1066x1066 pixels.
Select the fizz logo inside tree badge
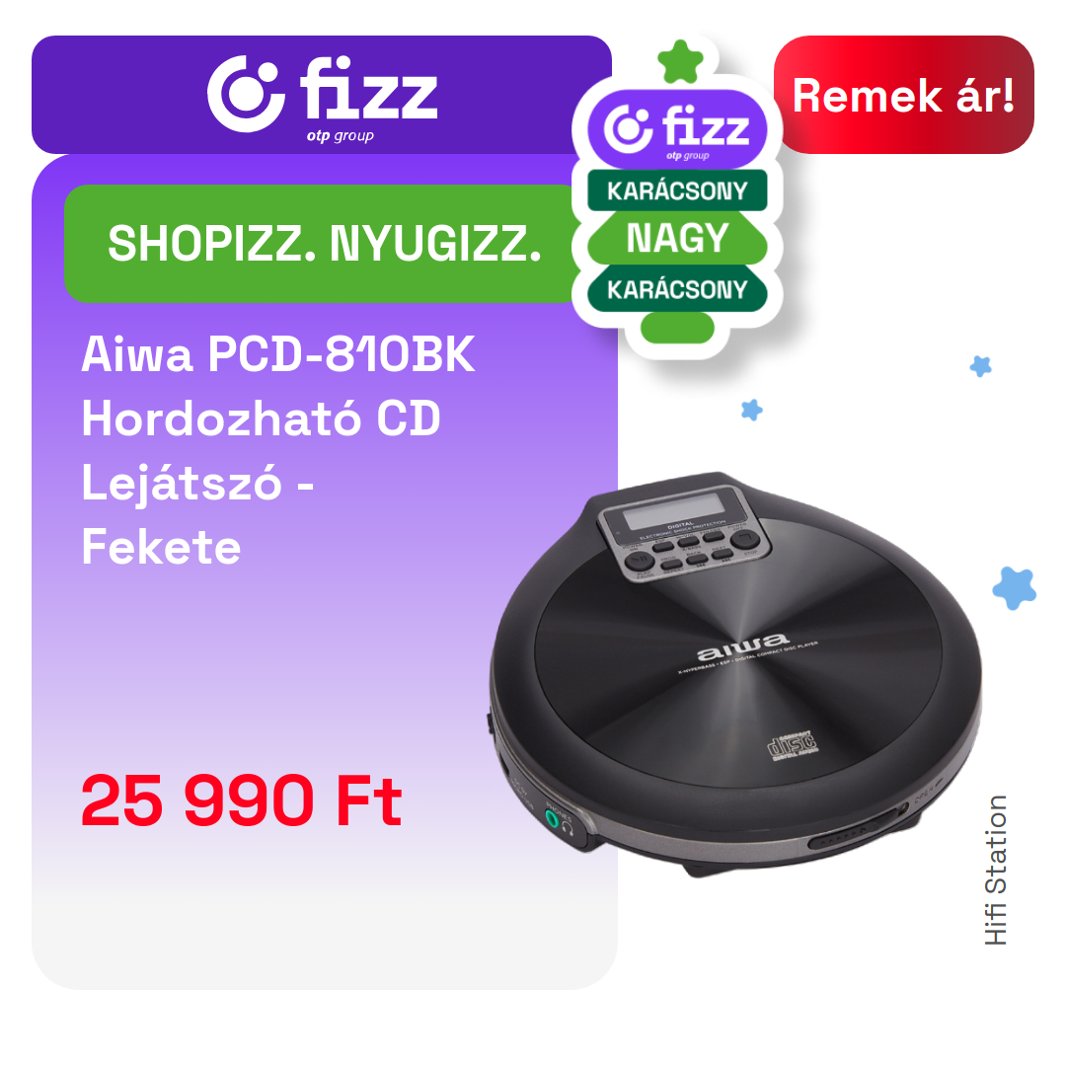pos(677,129)
